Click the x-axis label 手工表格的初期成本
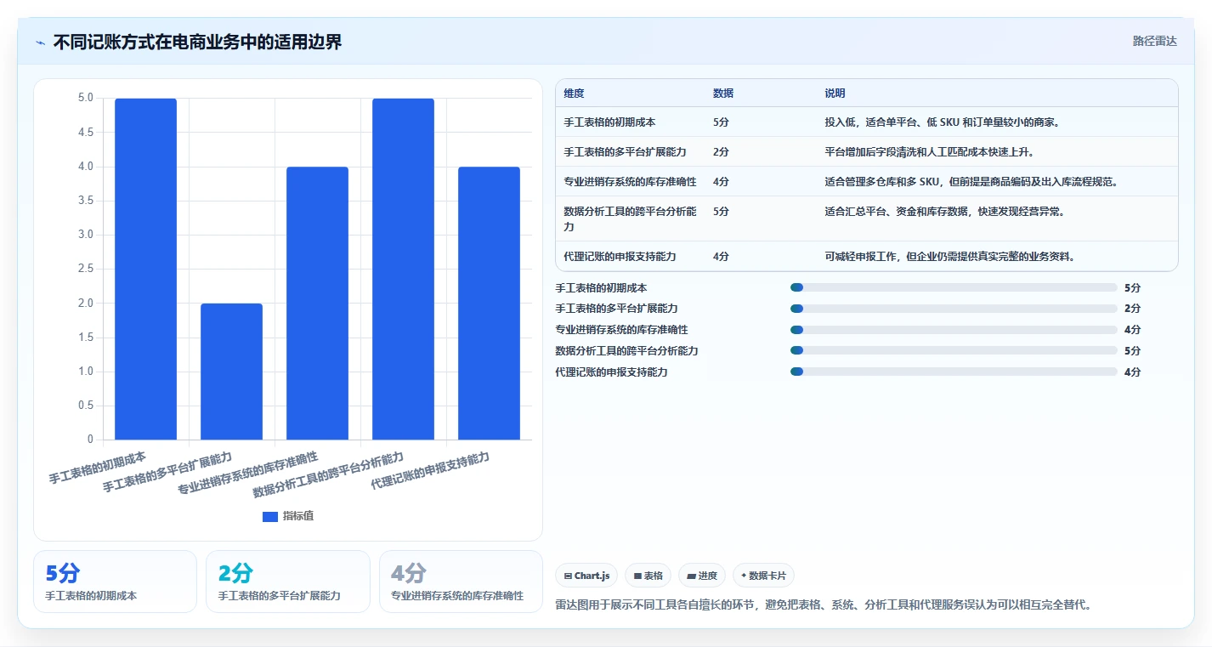Viewport: 1212px width, 647px height. tap(97, 468)
